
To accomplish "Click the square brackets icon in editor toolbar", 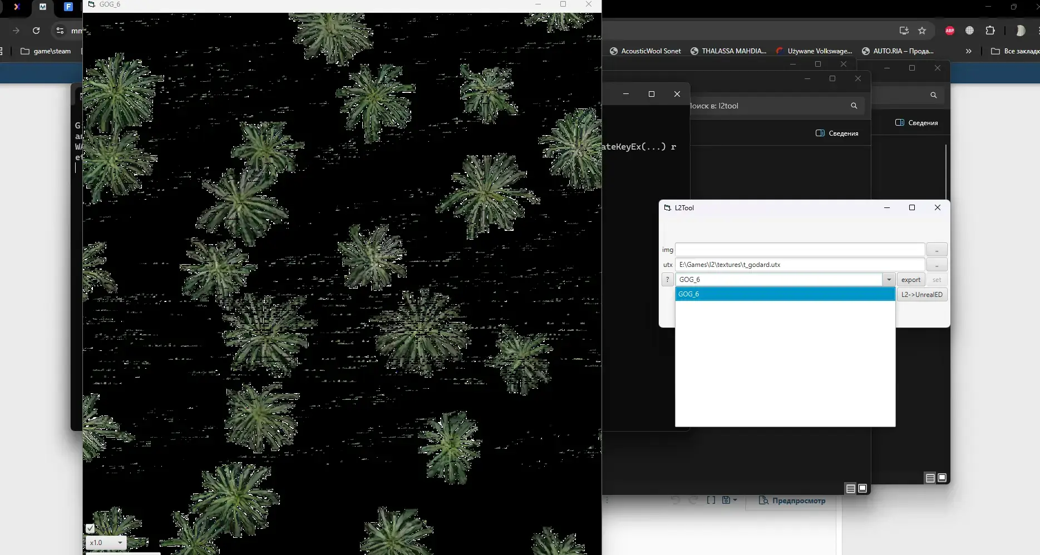I will click(x=711, y=500).
